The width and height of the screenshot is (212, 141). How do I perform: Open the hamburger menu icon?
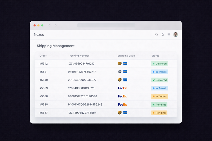point(169,34)
